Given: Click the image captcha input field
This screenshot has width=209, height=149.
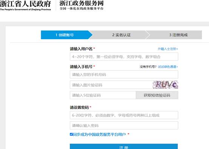Looking at the screenshot, I should click(111, 85).
